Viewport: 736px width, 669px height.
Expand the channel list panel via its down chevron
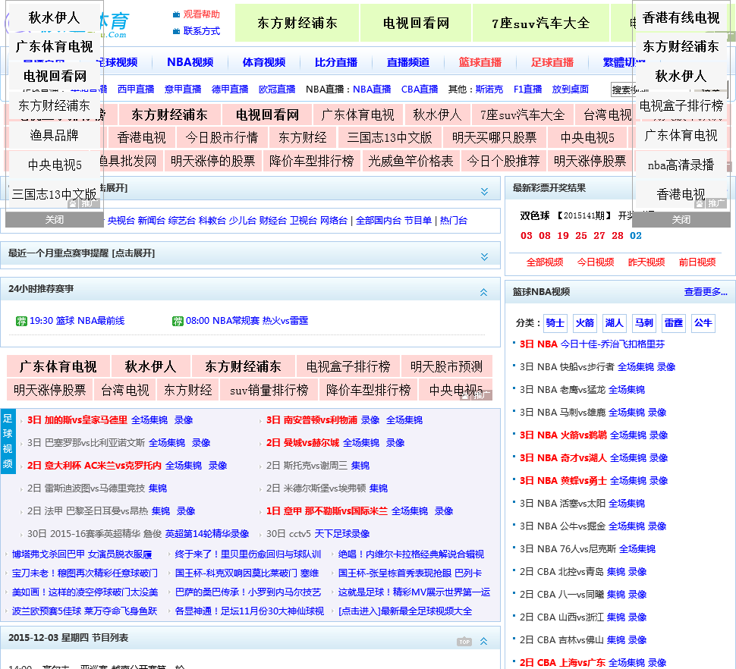coord(484,191)
